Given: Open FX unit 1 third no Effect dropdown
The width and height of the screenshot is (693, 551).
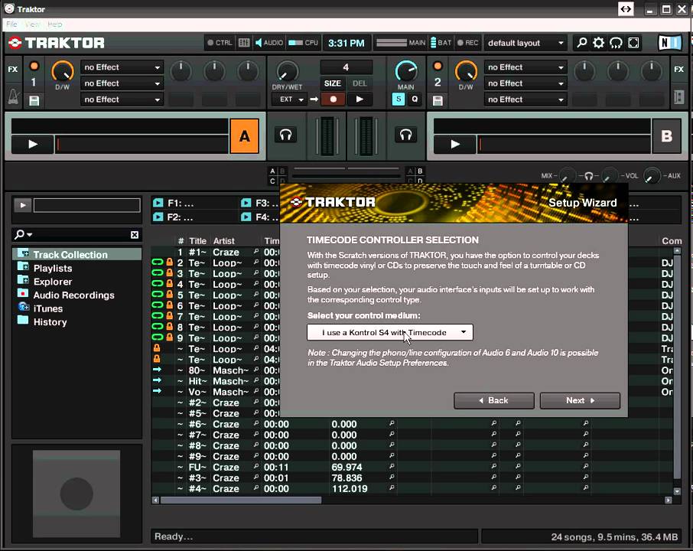Looking at the screenshot, I should coord(122,99).
